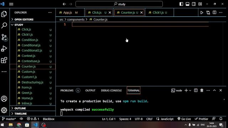228x128 pixels.
Task: Select the node terminal instance
Action: (x=177, y=91)
